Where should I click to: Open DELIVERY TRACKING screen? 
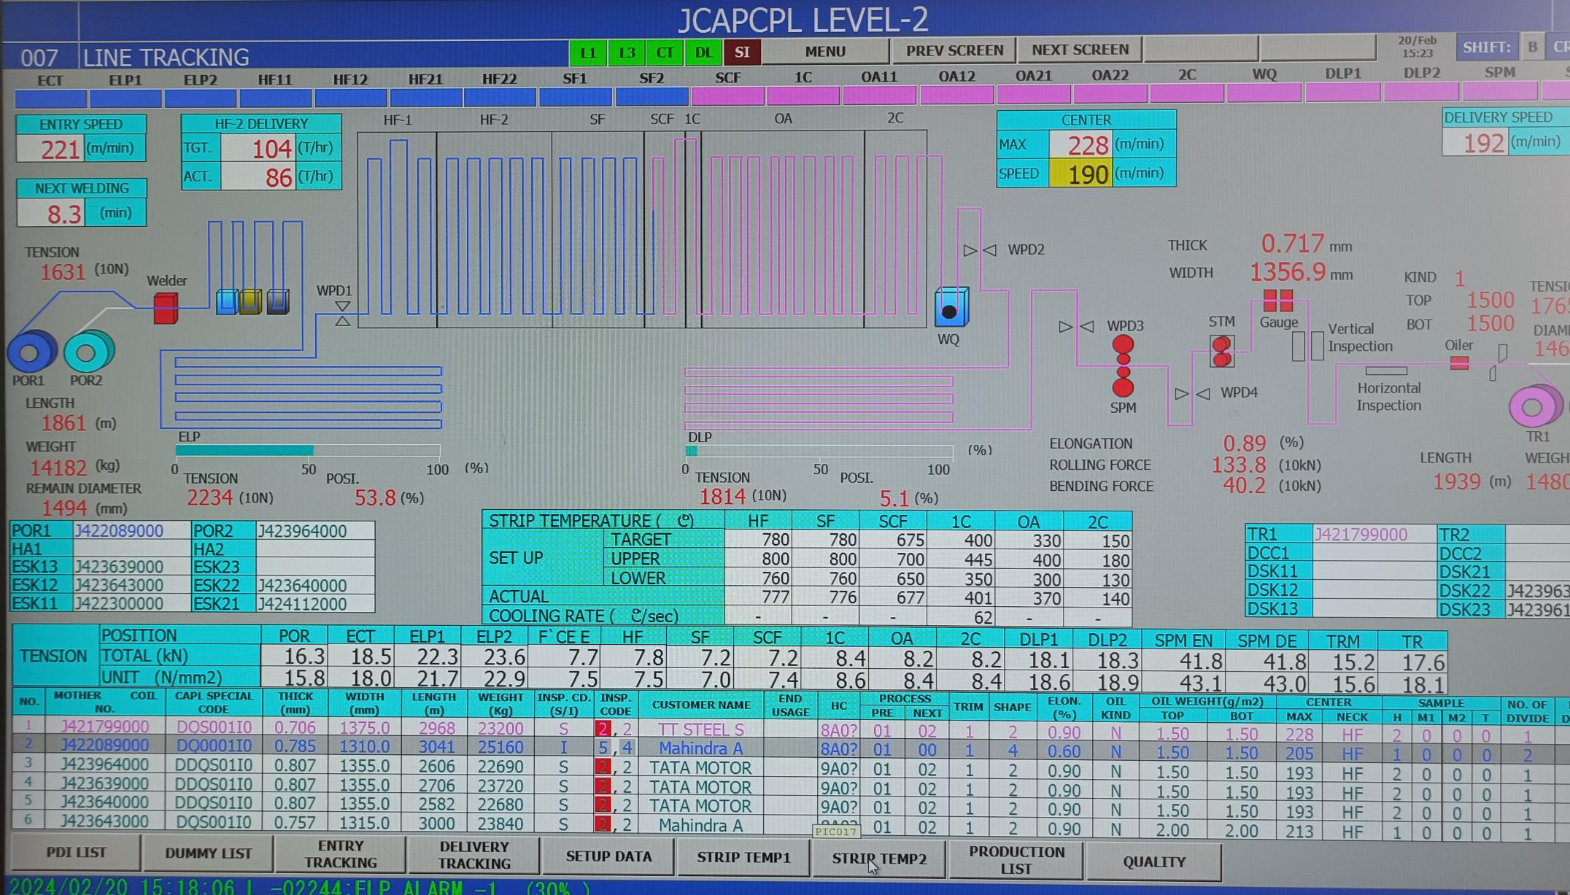point(474,855)
